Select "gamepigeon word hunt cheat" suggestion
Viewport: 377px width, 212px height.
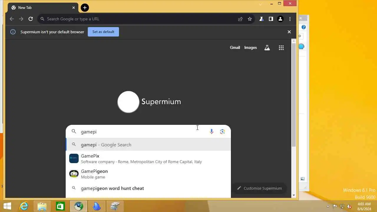point(148,188)
